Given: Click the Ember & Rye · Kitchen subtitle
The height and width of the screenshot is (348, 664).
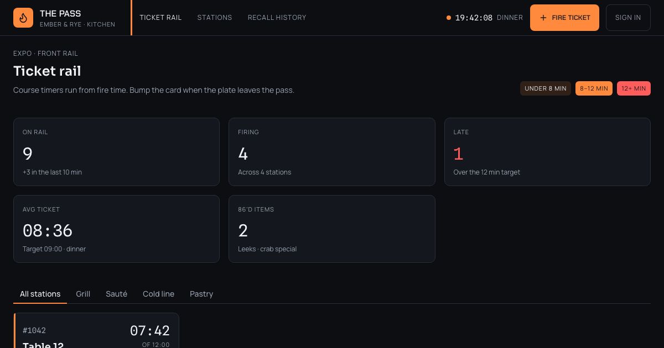Looking at the screenshot, I should pos(77,24).
